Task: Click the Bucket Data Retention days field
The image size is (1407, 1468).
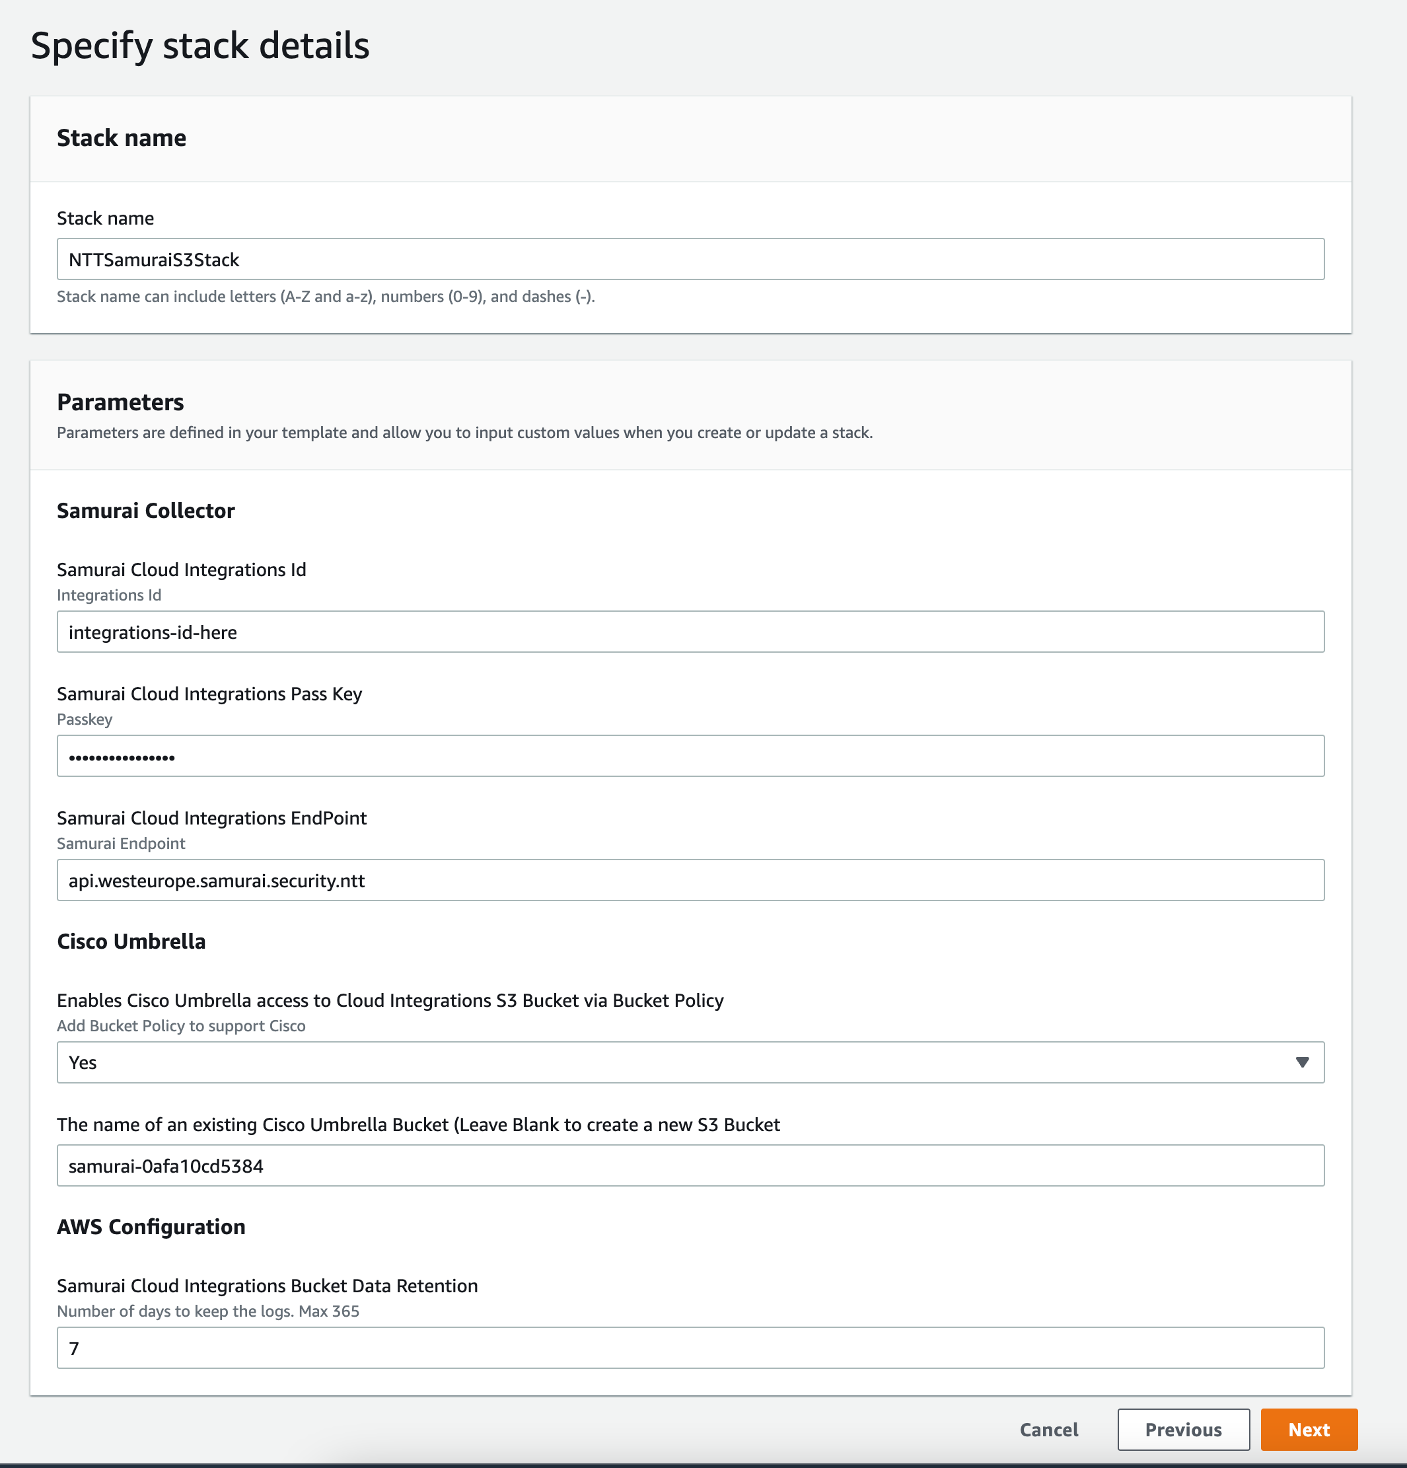Action: [x=690, y=1347]
